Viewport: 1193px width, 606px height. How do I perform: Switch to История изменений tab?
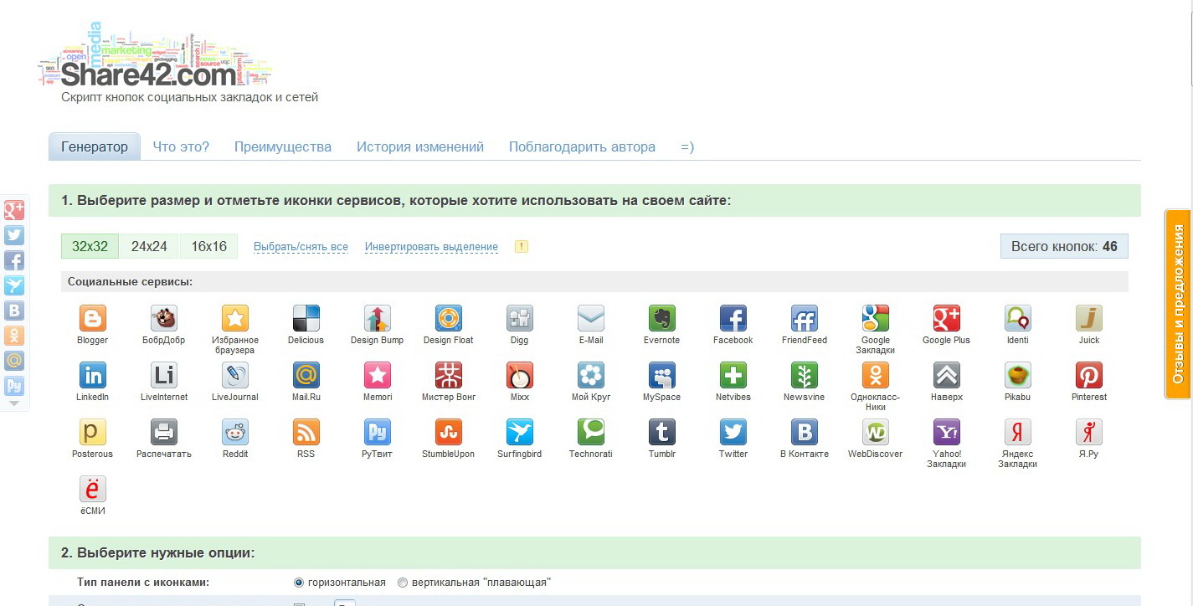point(420,146)
